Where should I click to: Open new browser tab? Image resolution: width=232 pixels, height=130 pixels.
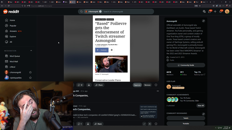pos(210,2)
